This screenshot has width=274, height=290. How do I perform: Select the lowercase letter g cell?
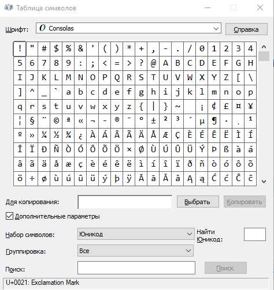(141, 92)
